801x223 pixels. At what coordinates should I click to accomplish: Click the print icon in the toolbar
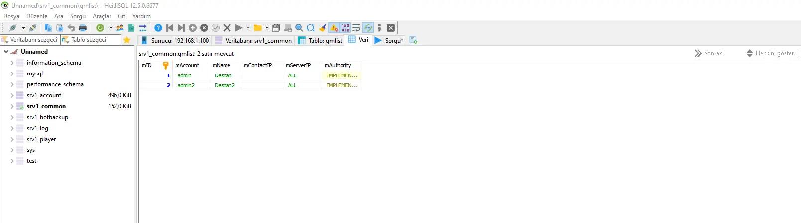tap(83, 28)
